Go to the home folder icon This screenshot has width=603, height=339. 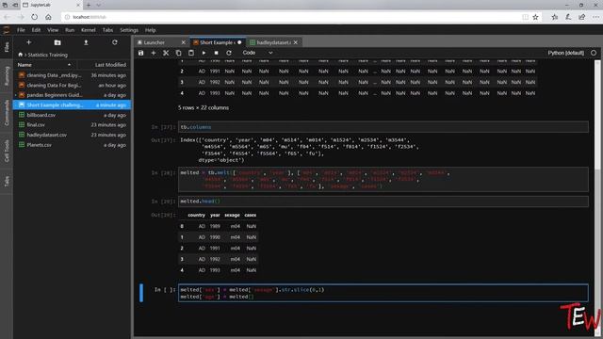(x=21, y=55)
